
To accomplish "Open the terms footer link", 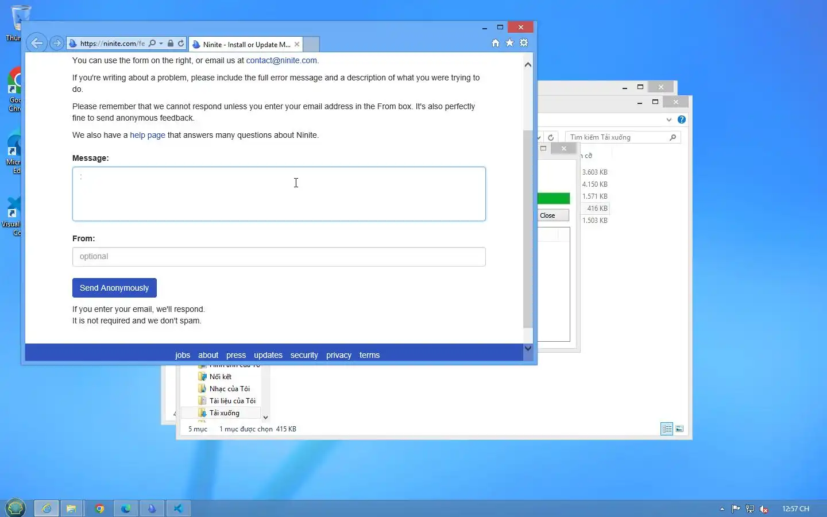I will [x=369, y=355].
